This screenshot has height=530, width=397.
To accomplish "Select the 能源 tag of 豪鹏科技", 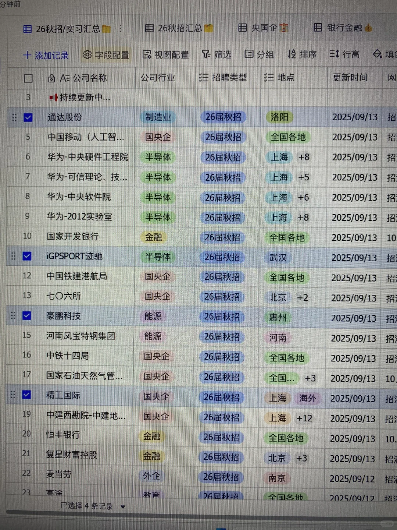I will 153,316.
